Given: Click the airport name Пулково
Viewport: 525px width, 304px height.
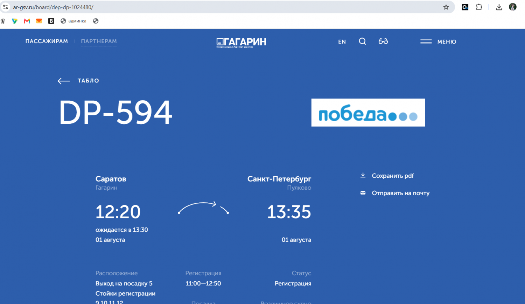Looking at the screenshot, I should 299,188.
